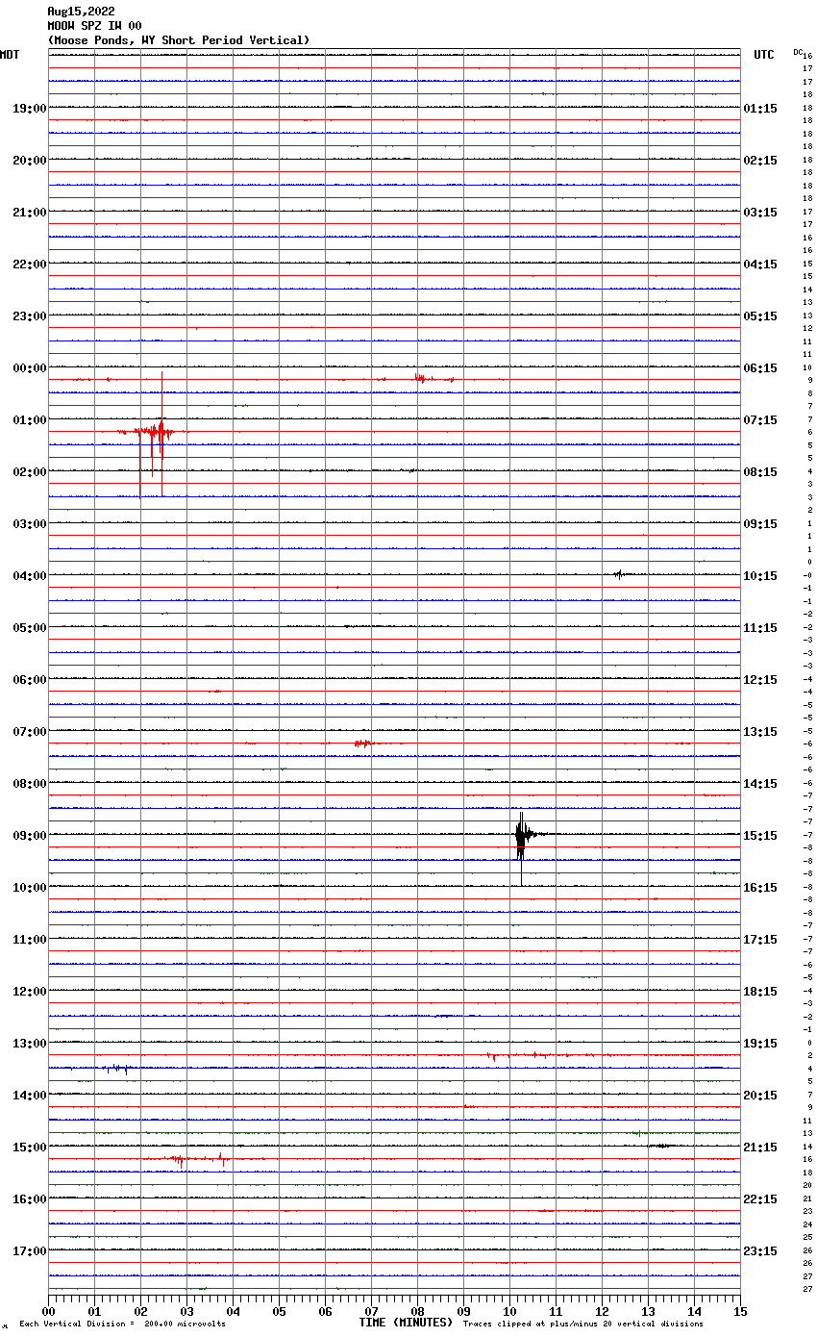
Task: Click the red signal burst on the 07:00 row
Action: [x=361, y=743]
